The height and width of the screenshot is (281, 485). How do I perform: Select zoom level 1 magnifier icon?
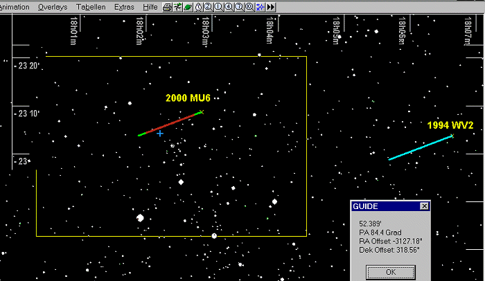point(217,6)
